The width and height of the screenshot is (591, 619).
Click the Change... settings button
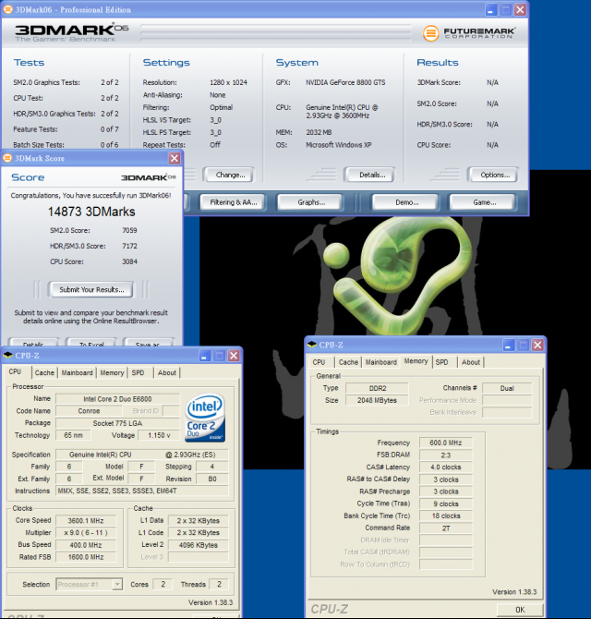pos(229,175)
